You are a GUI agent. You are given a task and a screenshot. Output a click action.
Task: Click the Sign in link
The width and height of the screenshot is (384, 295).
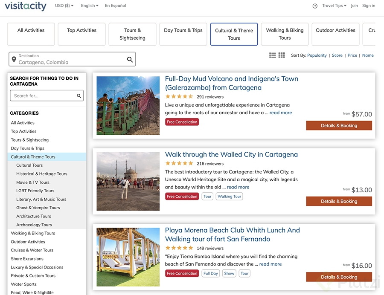click(x=369, y=6)
